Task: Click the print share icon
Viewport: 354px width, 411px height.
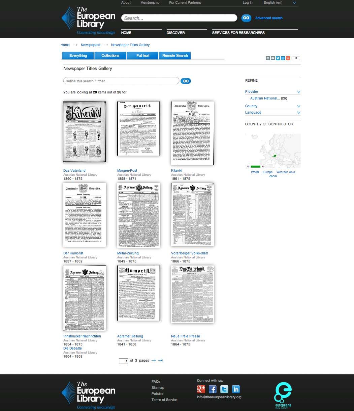Action: tap(268, 58)
